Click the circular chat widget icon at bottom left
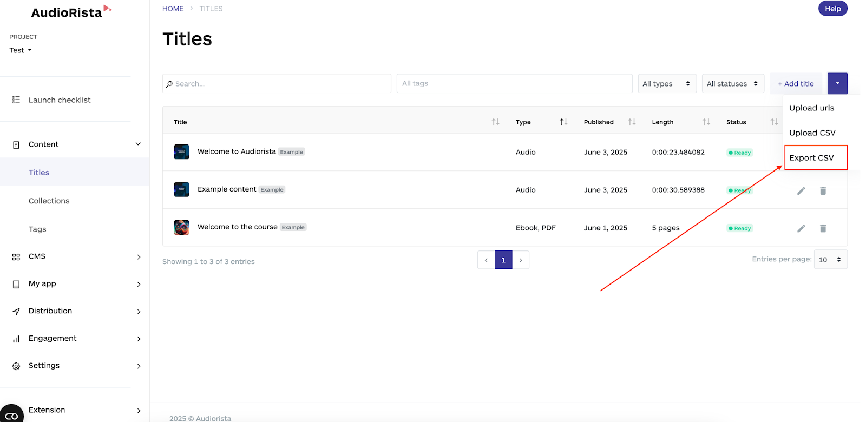The width and height of the screenshot is (866, 422). pos(11,414)
